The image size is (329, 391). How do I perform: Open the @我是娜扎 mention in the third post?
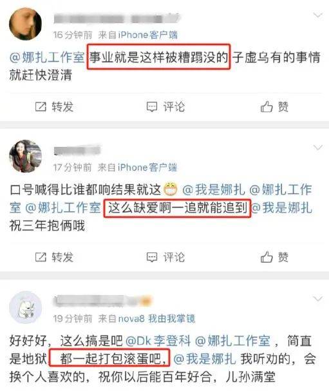tap(205, 359)
